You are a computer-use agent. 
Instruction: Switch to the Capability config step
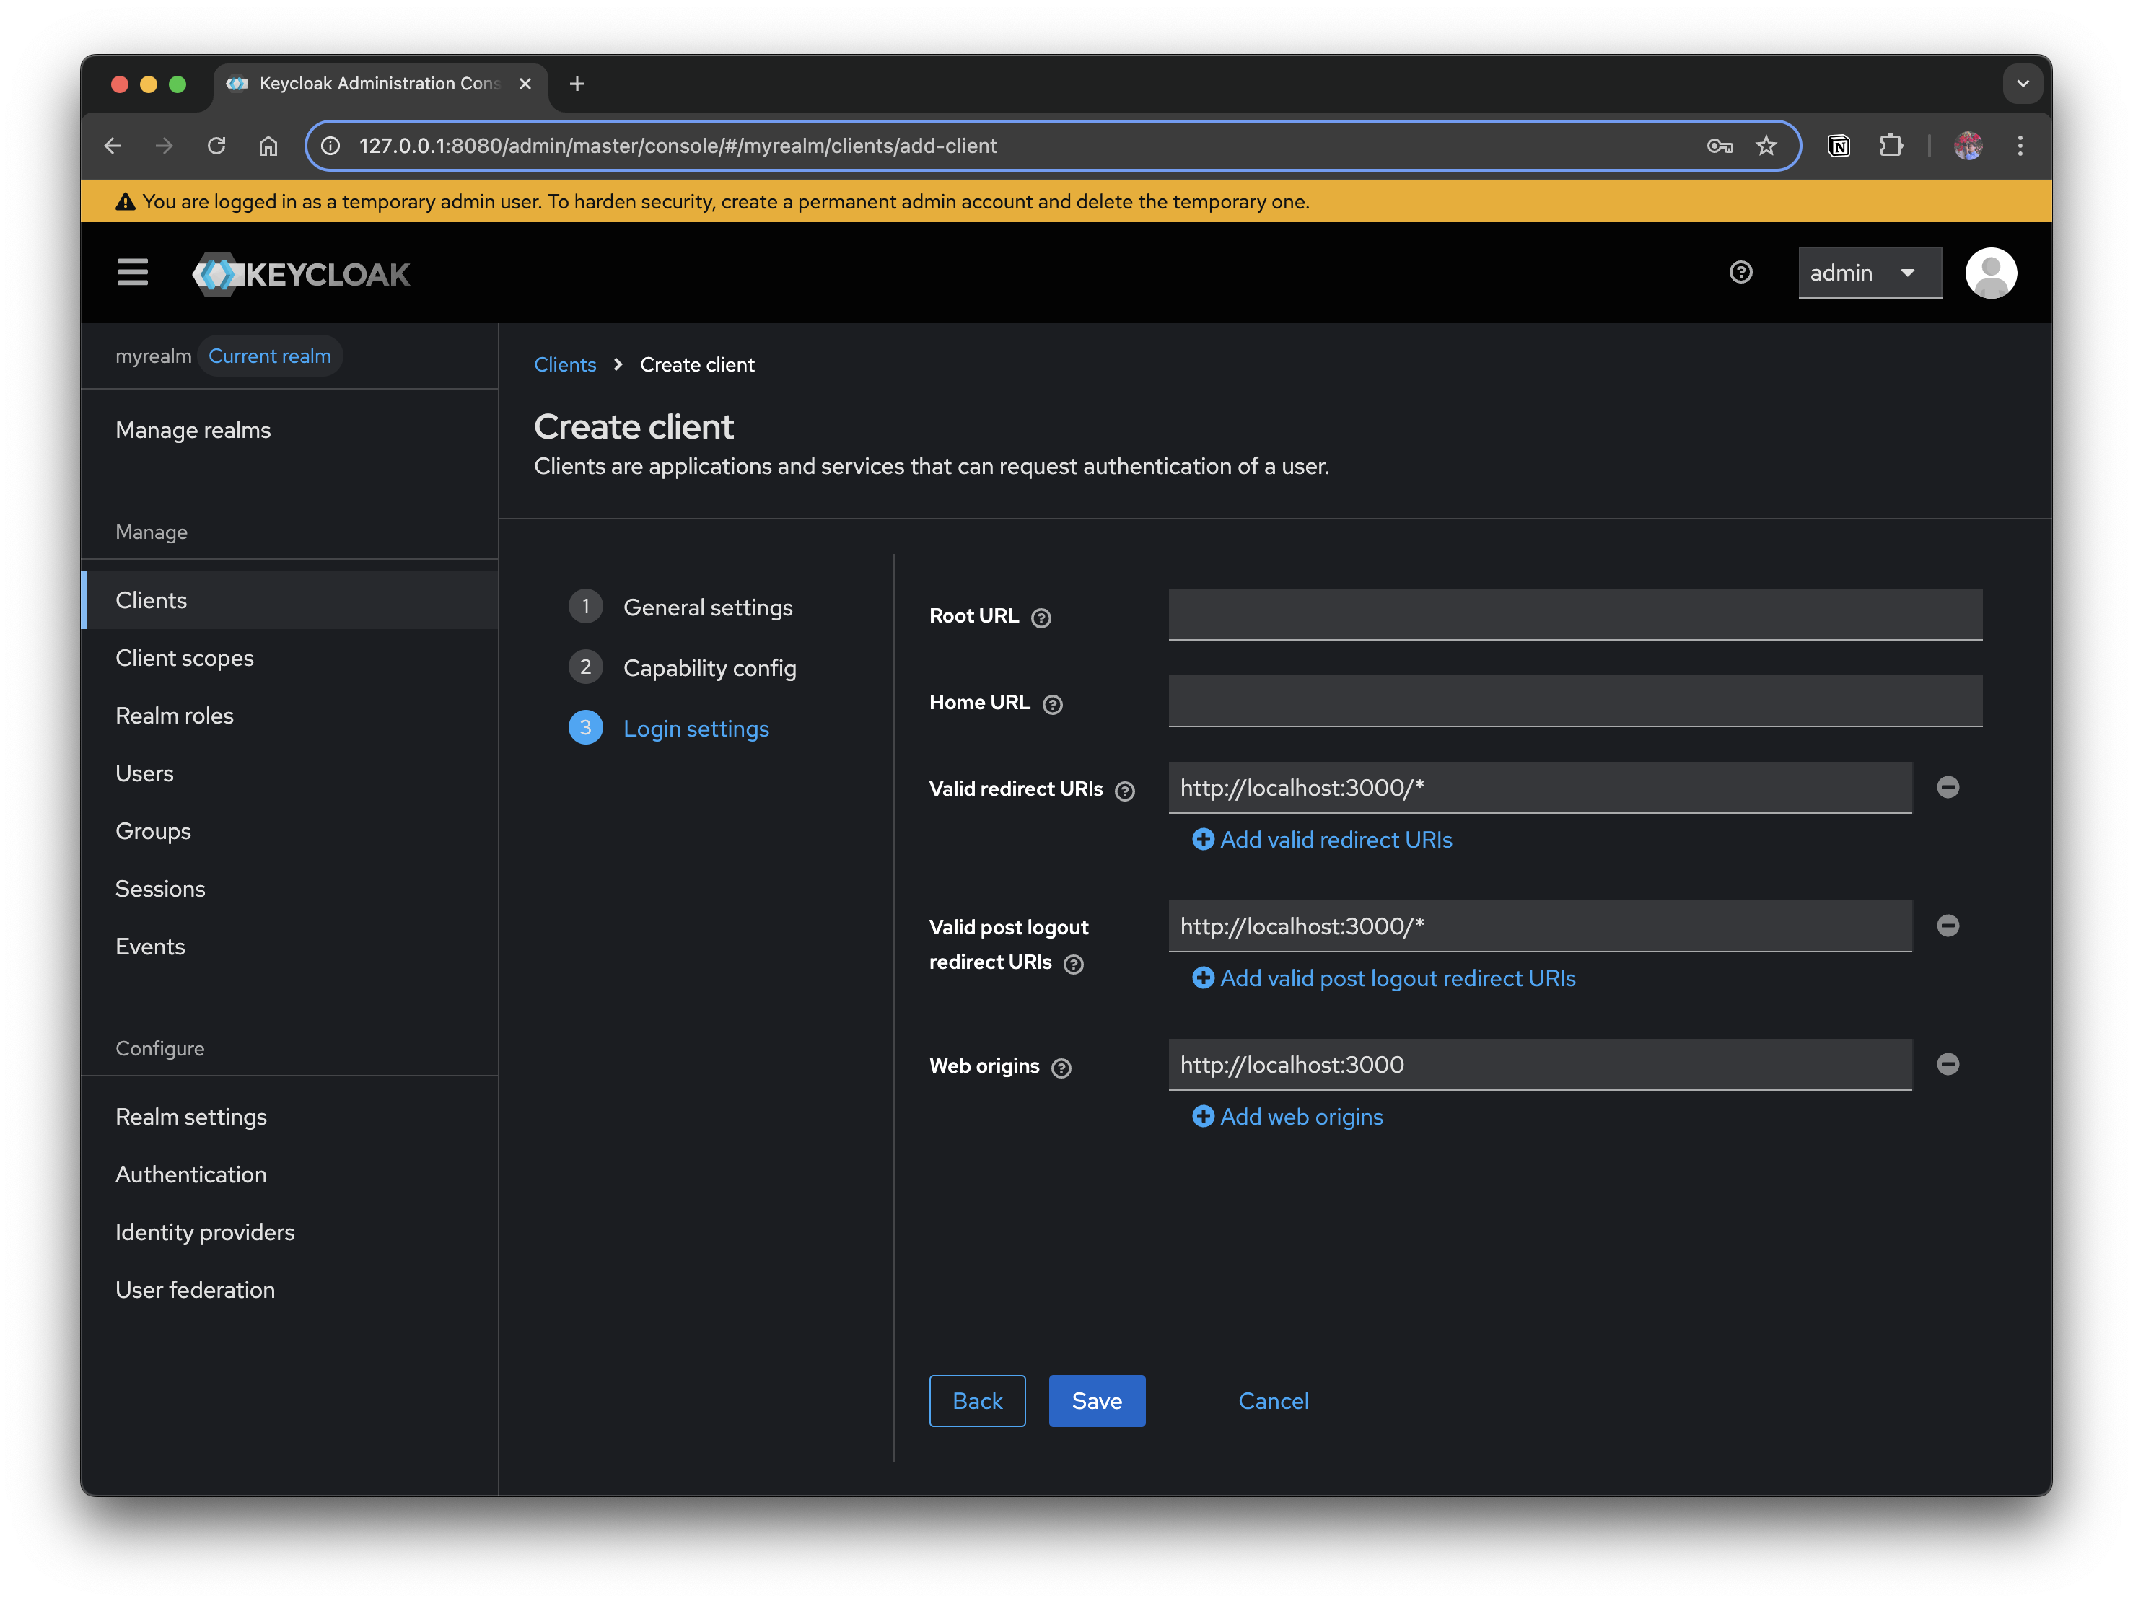(710, 667)
